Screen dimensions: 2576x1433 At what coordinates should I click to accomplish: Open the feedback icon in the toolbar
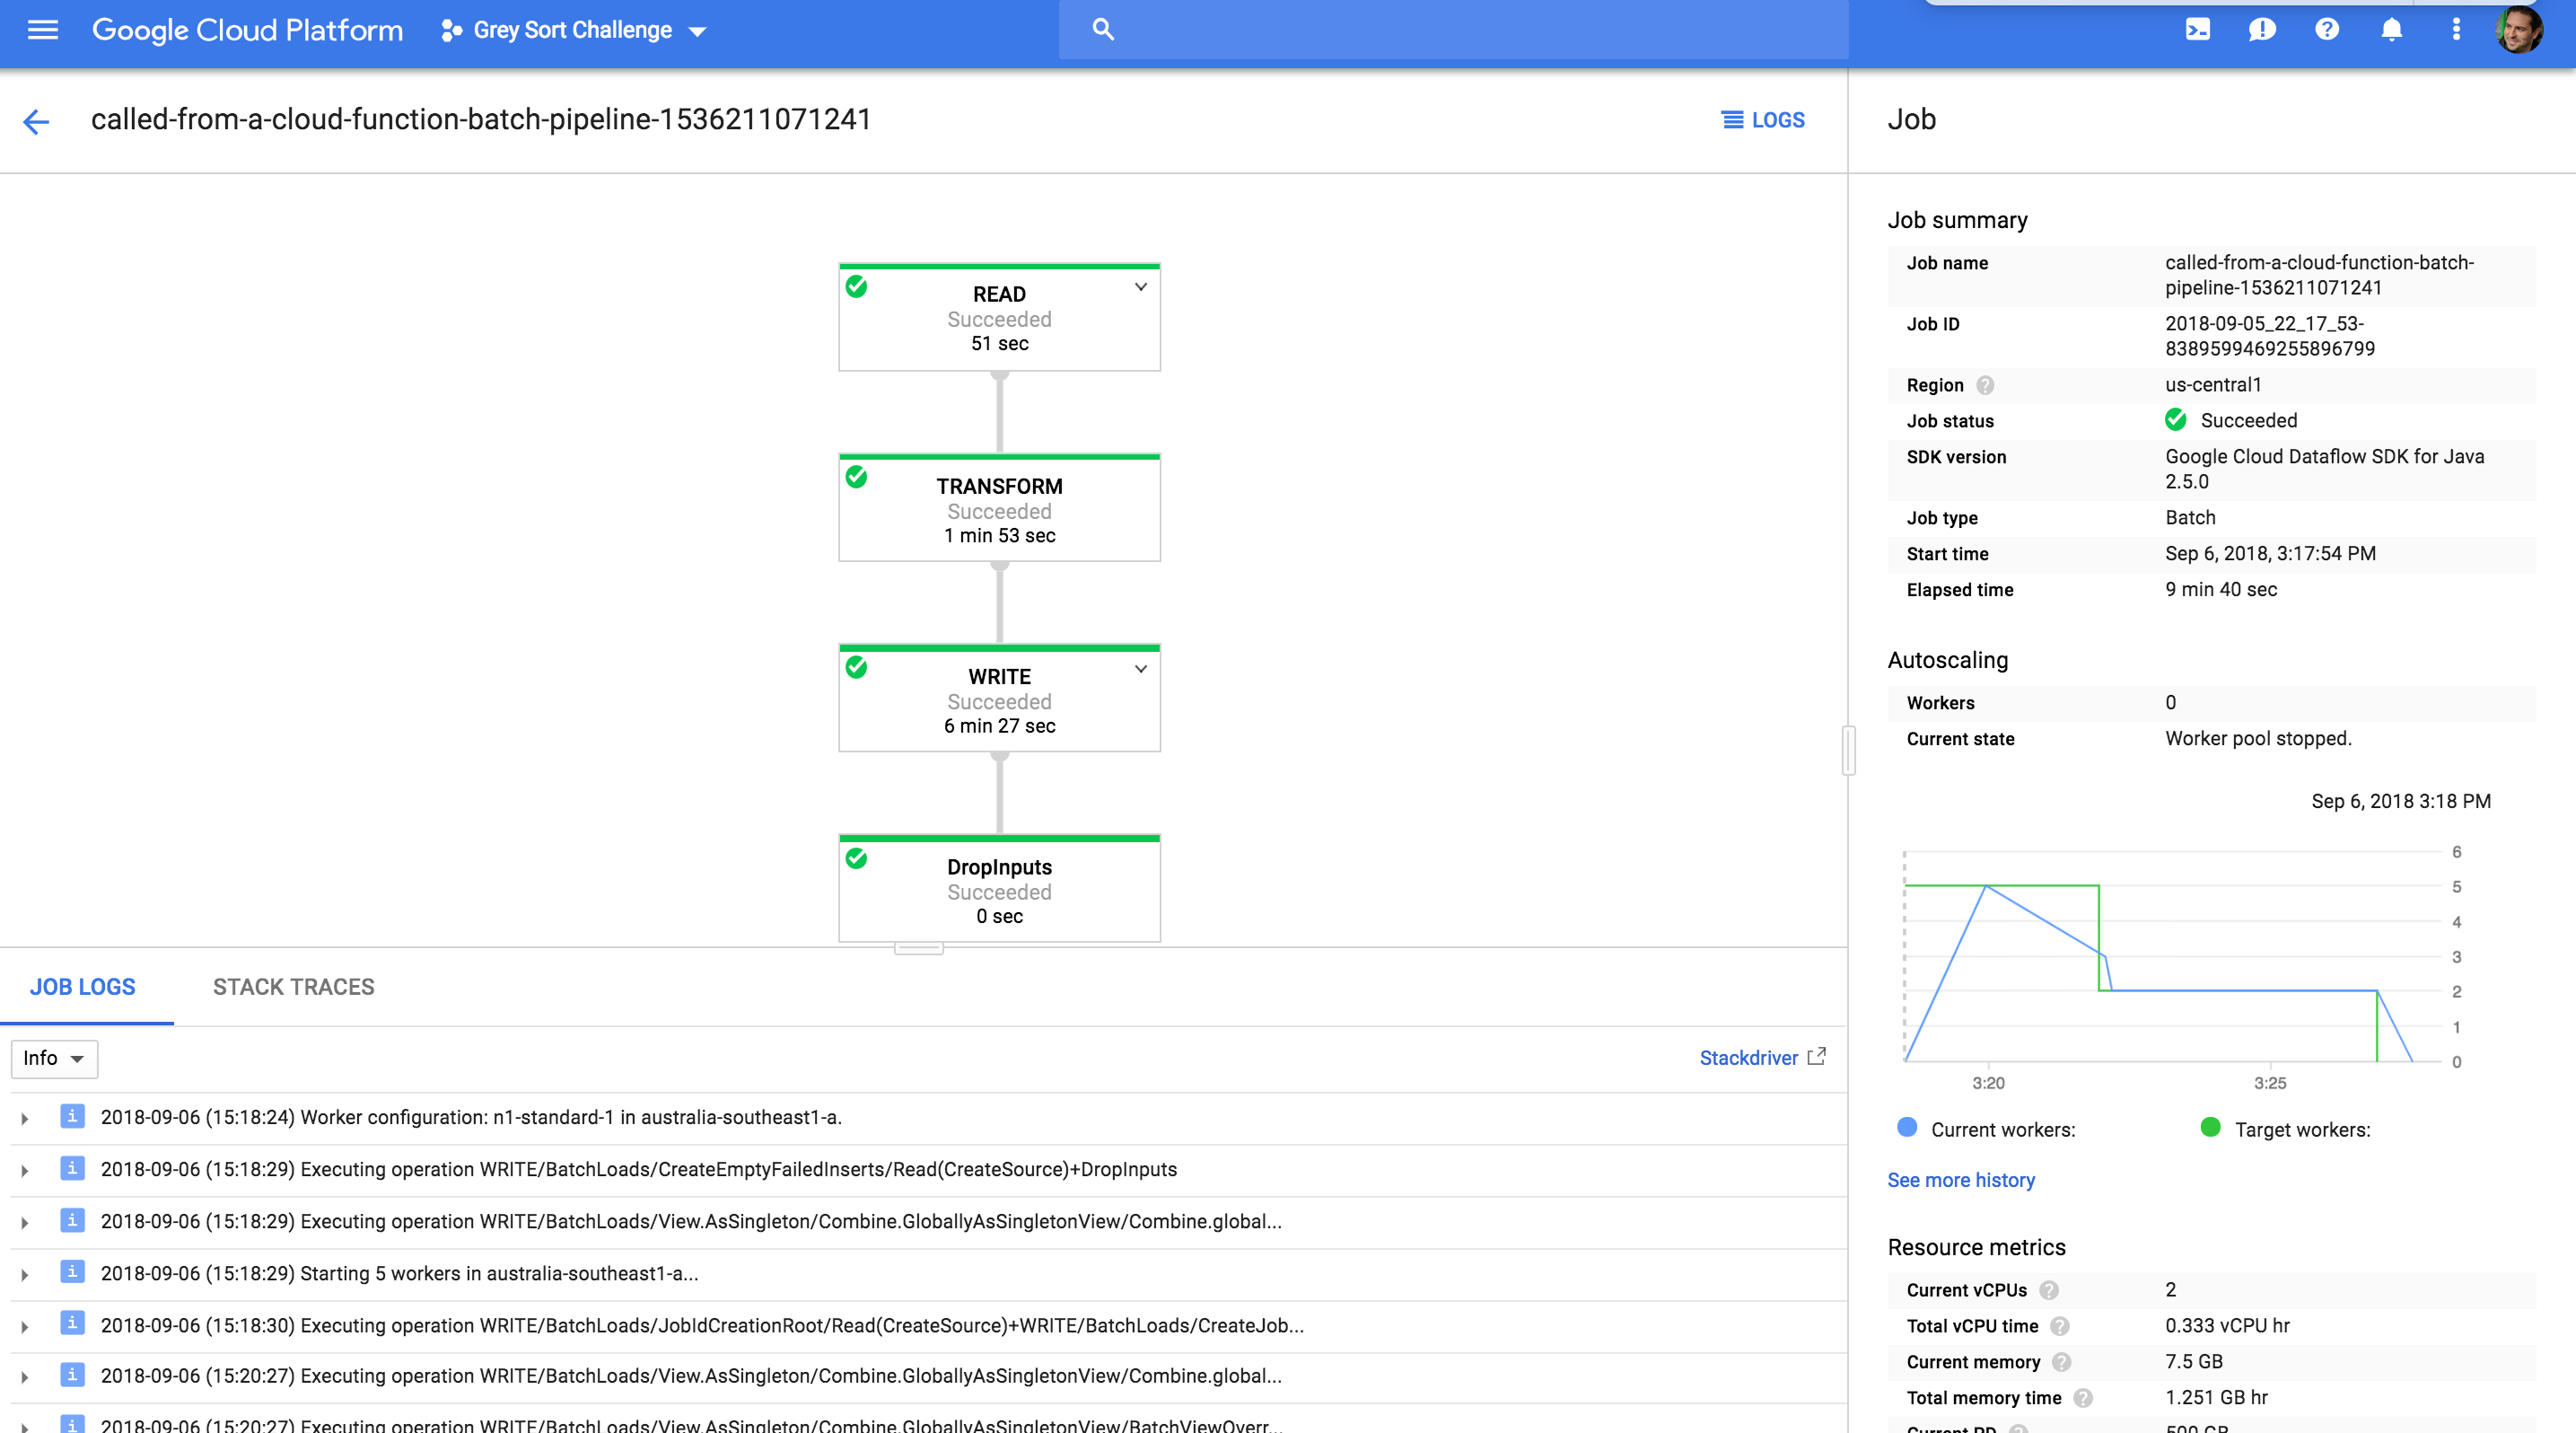tap(2263, 30)
